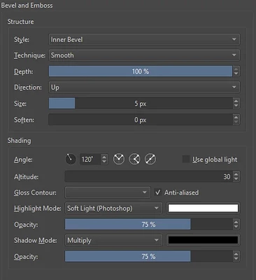
Task: Decrease Altitude with the down stepper arrow
Action: pos(236,179)
